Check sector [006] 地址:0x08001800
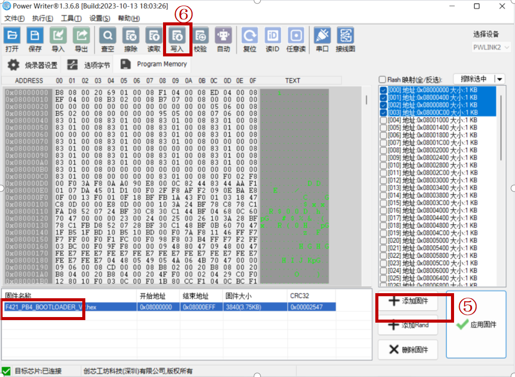The image size is (515, 377). 383,136
